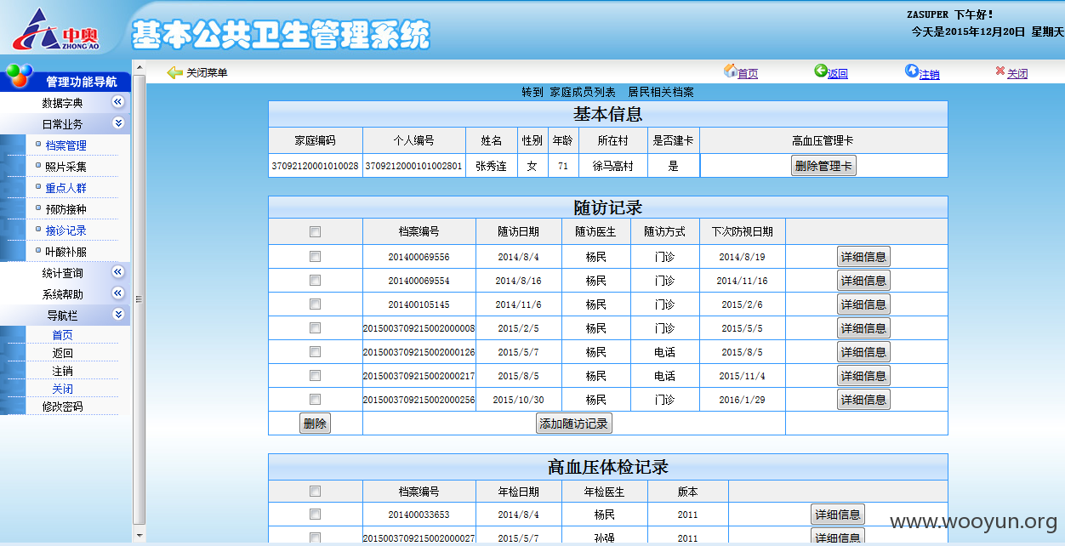Expand the 系统帮助 section chevron
Image resolution: width=1065 pixels, height=546 pixels.
(118, 293)
